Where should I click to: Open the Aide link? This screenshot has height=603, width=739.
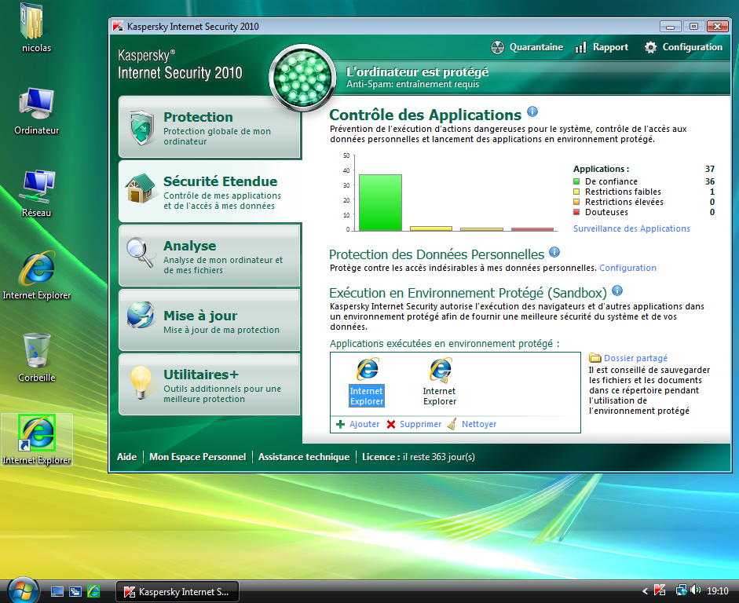click(126, 456)
